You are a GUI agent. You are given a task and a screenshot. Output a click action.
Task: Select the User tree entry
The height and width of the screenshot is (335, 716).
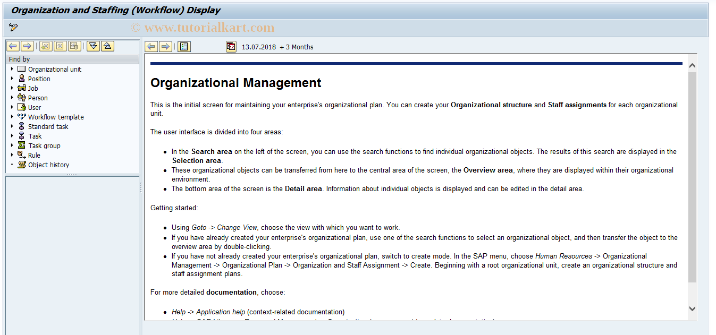[35, 108]
